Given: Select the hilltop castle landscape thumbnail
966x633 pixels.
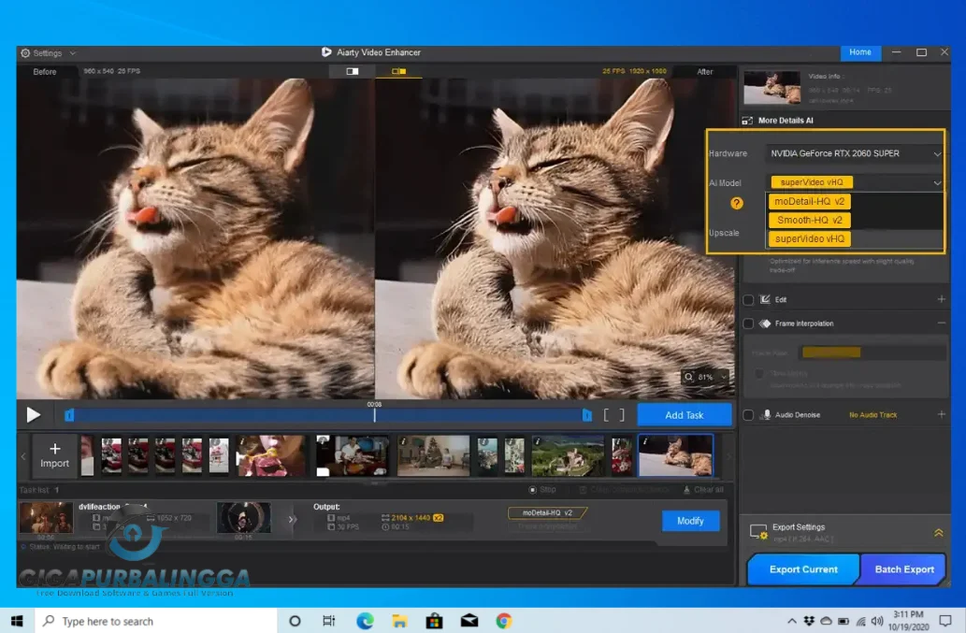Looking at the screenshot, I should pos(568,455).
